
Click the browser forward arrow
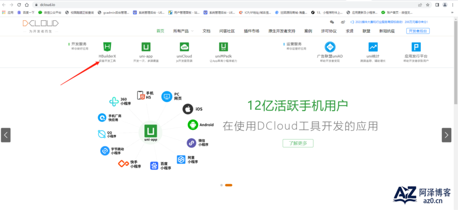pos(12,4)
